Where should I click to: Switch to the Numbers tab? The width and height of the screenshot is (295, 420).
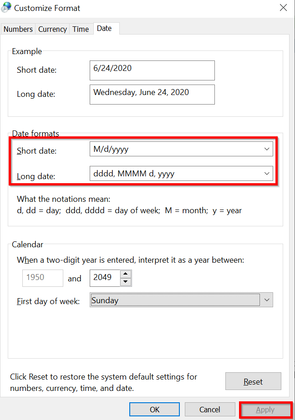tap(18, 29)
